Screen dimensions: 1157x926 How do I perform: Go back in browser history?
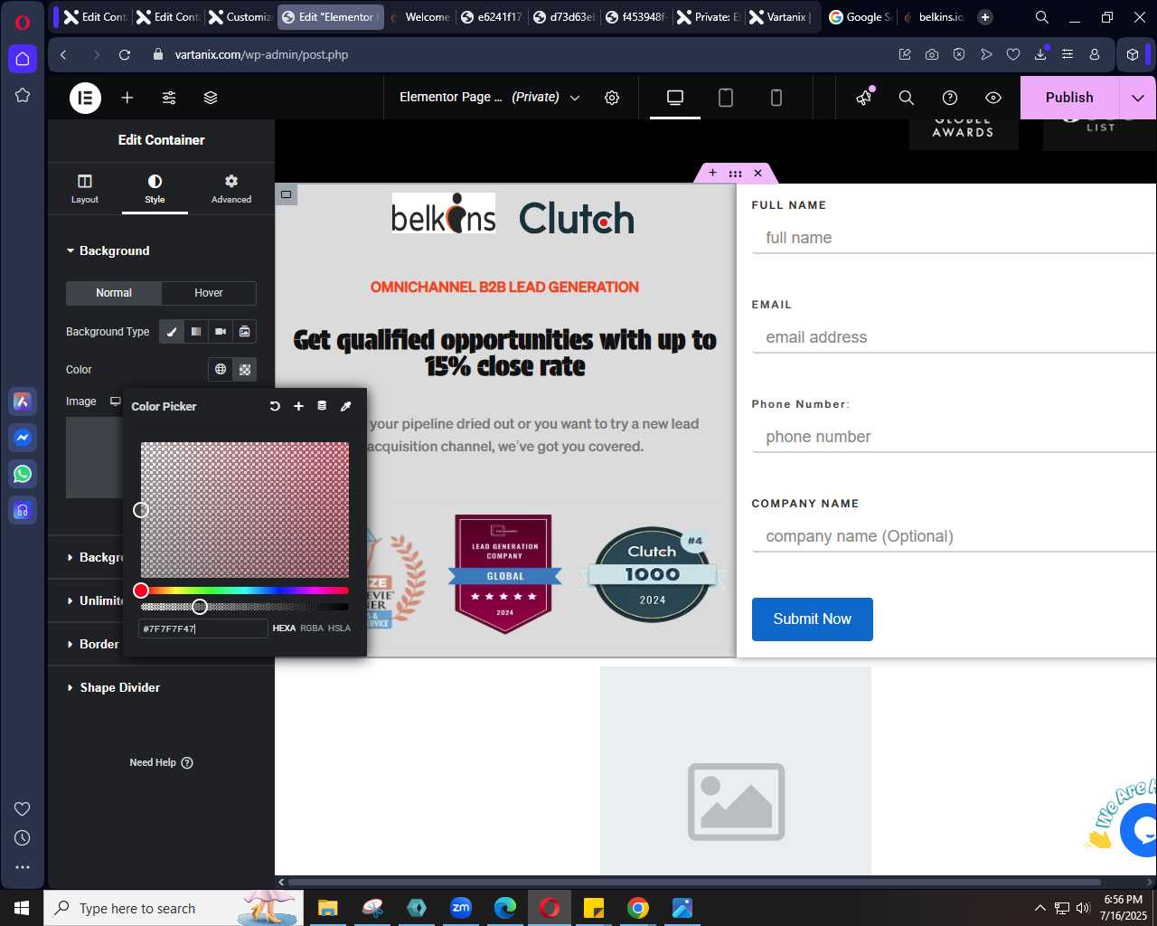coord(63,54)
